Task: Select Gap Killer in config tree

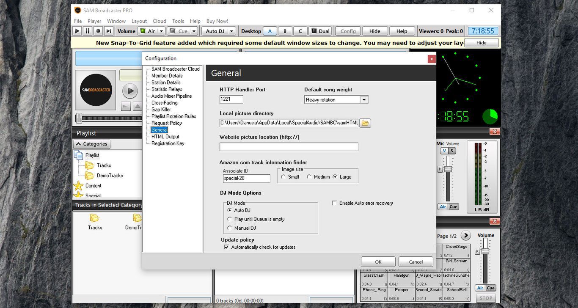Action: (161, 110)
